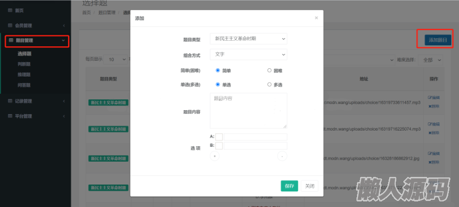Open the 题目类型 dropdown

pos(248,39)
